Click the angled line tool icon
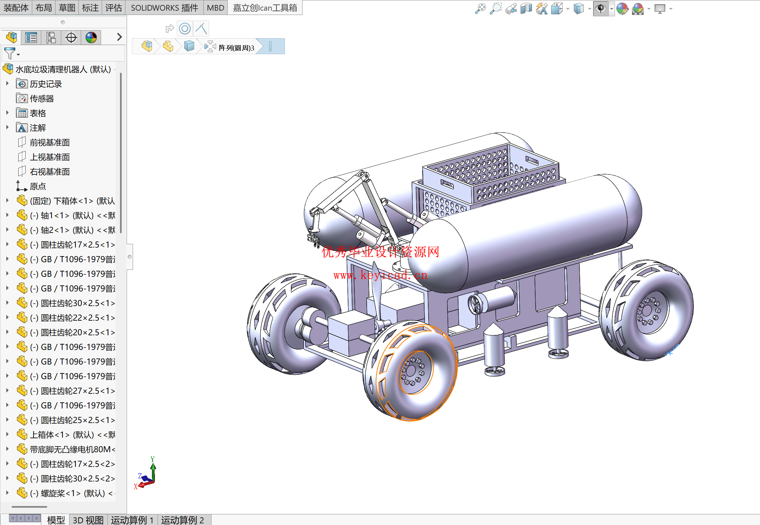Viewport: 760px width, 525px height. coord(201,29)
